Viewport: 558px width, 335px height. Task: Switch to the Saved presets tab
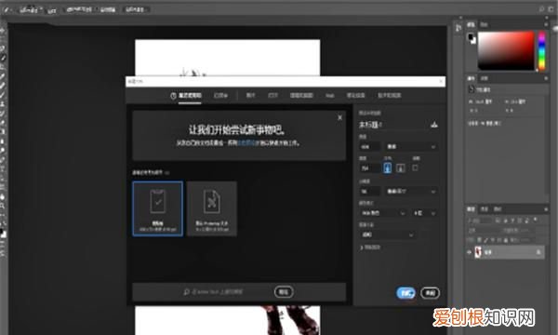click(x=220, y=96)
